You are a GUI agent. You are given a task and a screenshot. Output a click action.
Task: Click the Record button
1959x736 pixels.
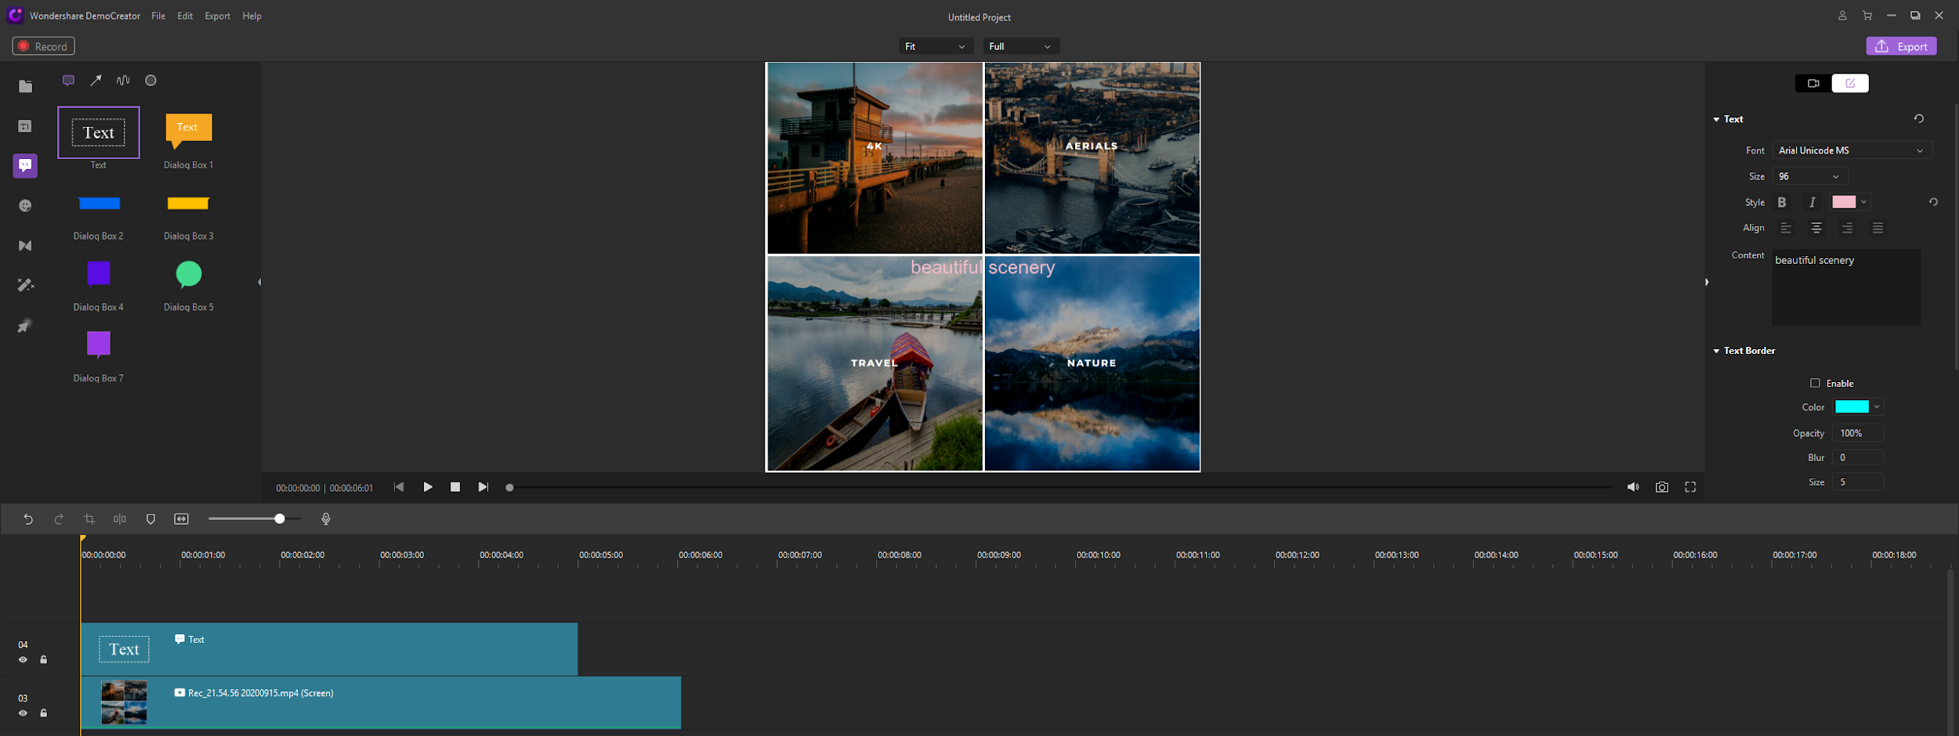[x=44, y=47]
